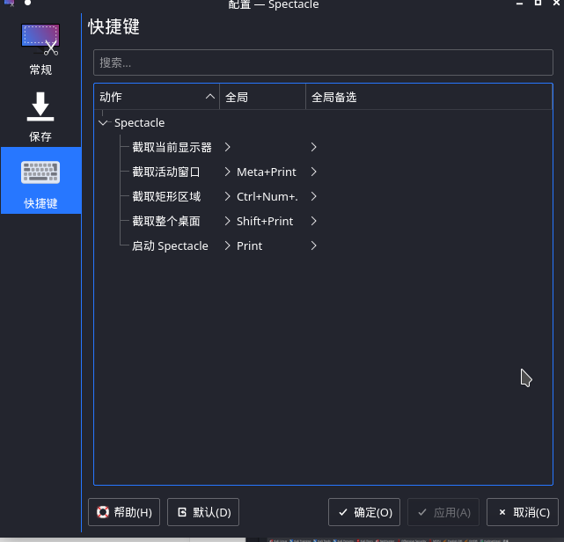Click the 应用(A) apply button
This screenshot has width=564, height=542.
443,512
